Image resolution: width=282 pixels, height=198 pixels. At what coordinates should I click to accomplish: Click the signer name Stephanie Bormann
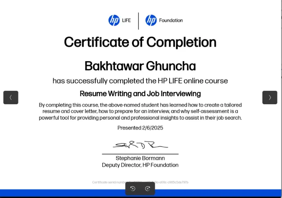(x=140, y=158)
